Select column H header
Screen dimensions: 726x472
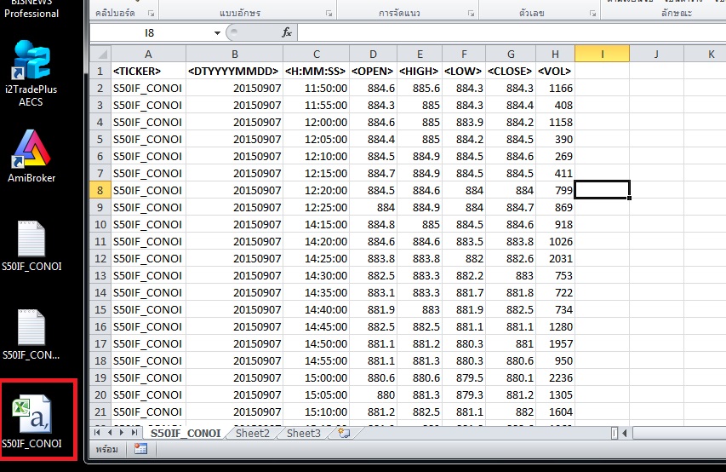click(x=555, y=54)
